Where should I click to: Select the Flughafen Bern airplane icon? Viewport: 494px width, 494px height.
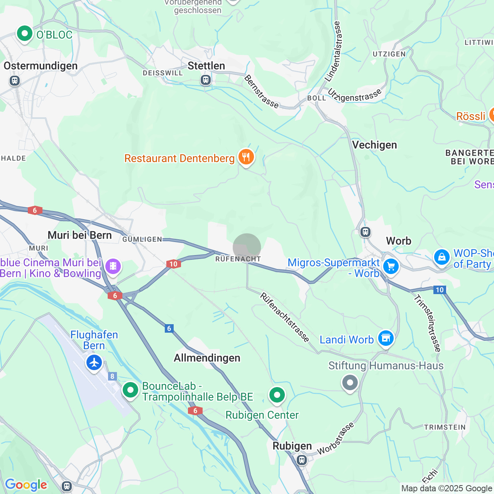pyautogui.click(x=94, y=363)
